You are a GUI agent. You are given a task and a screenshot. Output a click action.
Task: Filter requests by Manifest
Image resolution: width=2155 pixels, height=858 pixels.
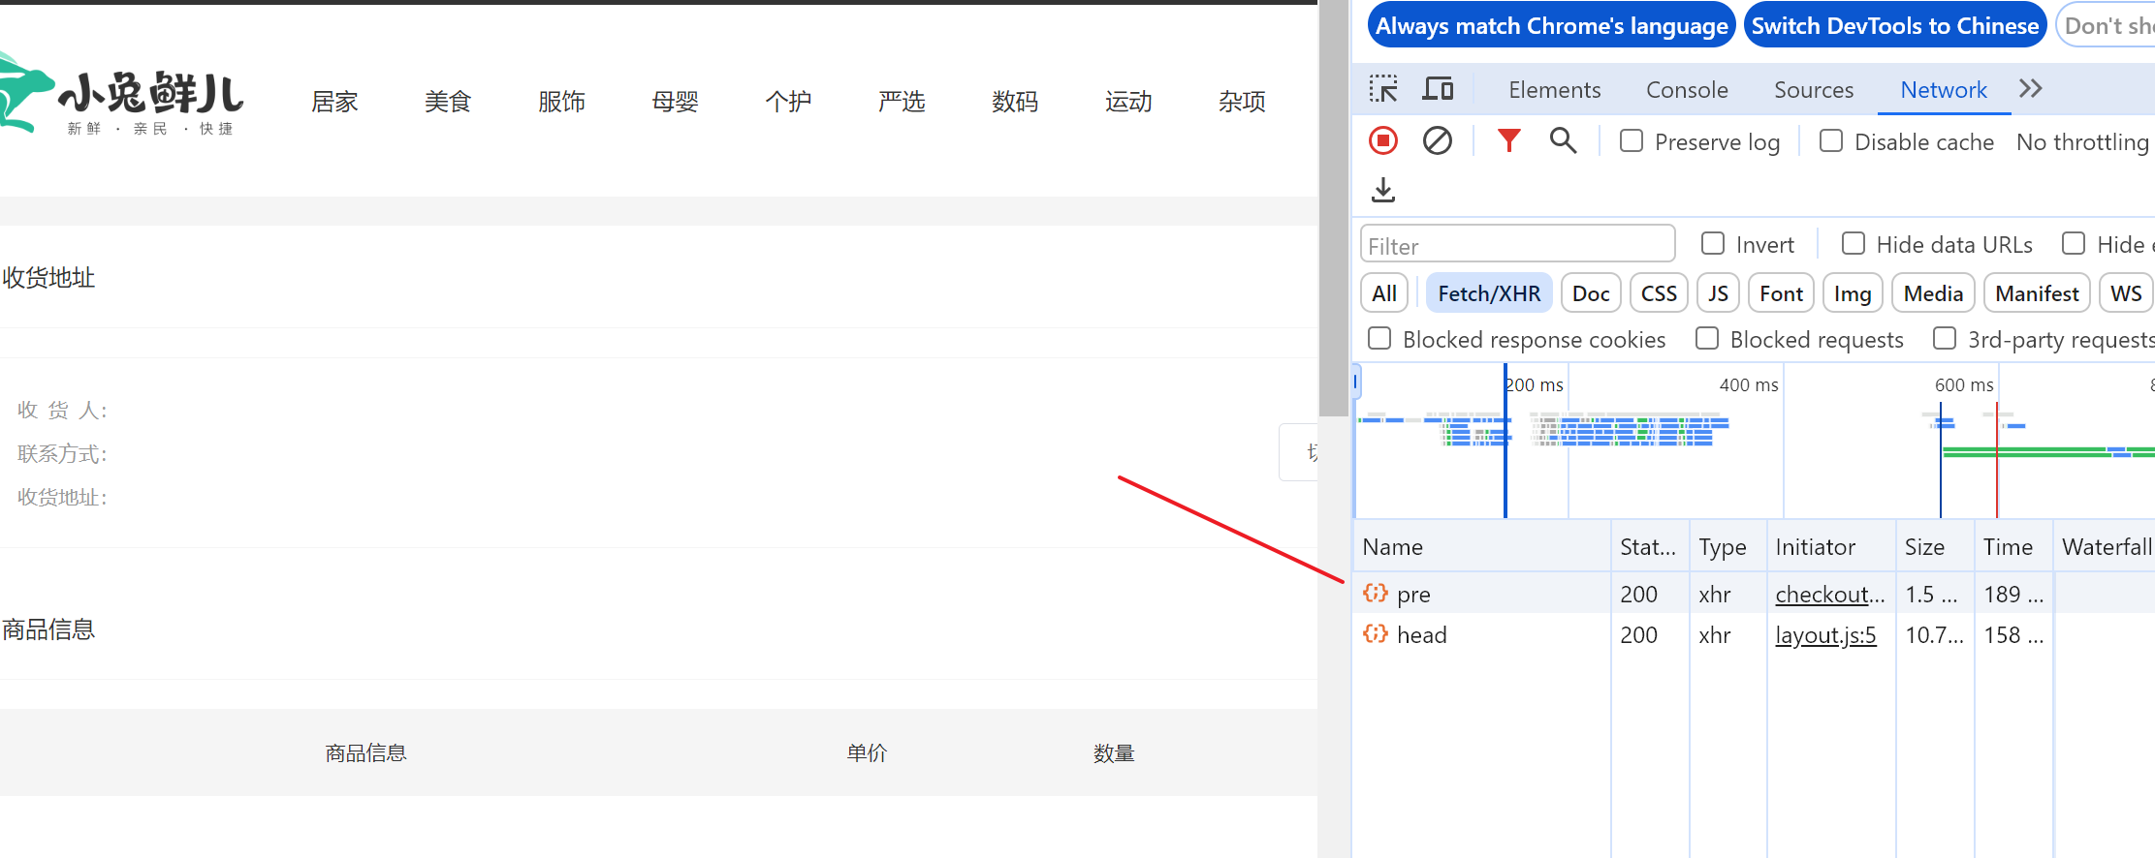(2037, 293)
